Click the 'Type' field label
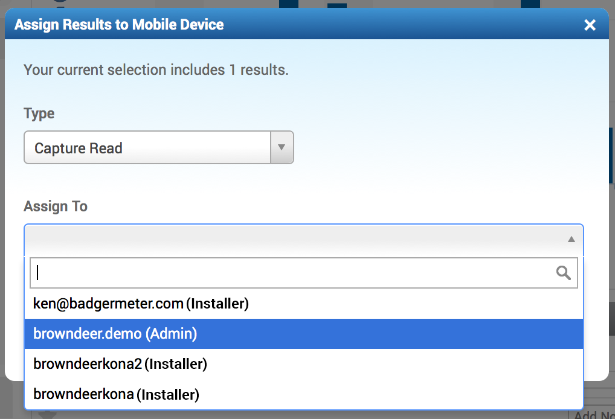This screenshot has width=615, height=419. [x=39, y=114]
